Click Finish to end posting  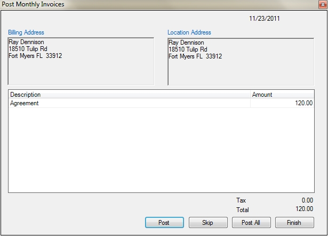click(294, 223)
